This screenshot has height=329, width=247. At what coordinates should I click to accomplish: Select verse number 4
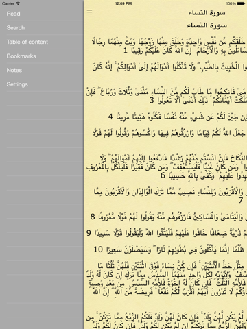(110, 117)
